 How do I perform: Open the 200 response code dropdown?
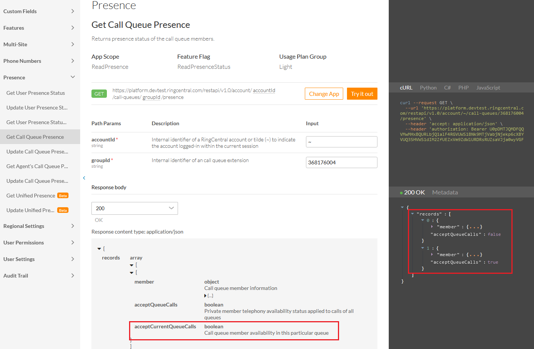tap(135, 208)
